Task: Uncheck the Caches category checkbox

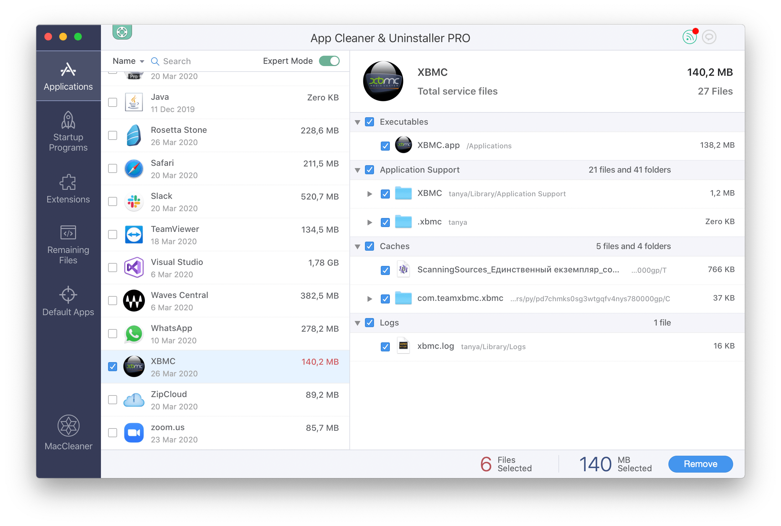Action: (369, 246)
